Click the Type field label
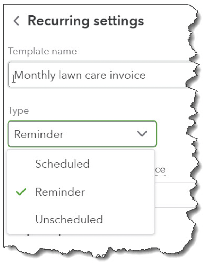The image size is (205, 267). 18,111
